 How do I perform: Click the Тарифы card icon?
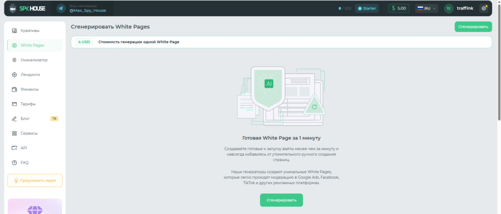click(x=14, y=104)
